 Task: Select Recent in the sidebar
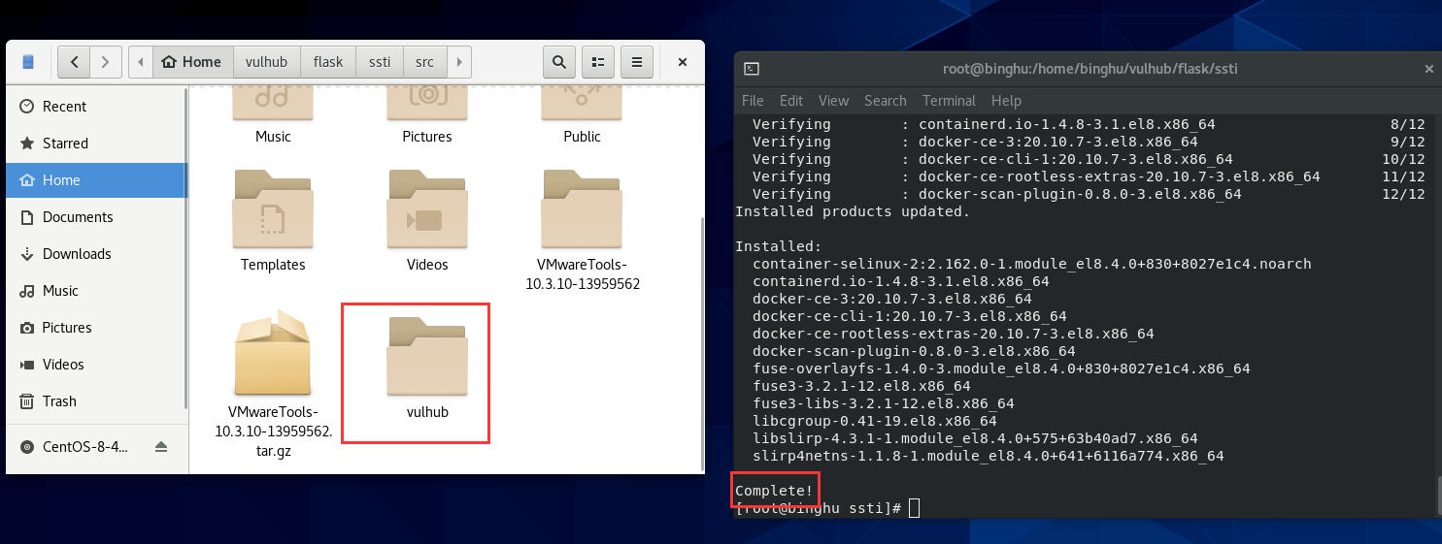pyautogui.click(x=95, y=107)
